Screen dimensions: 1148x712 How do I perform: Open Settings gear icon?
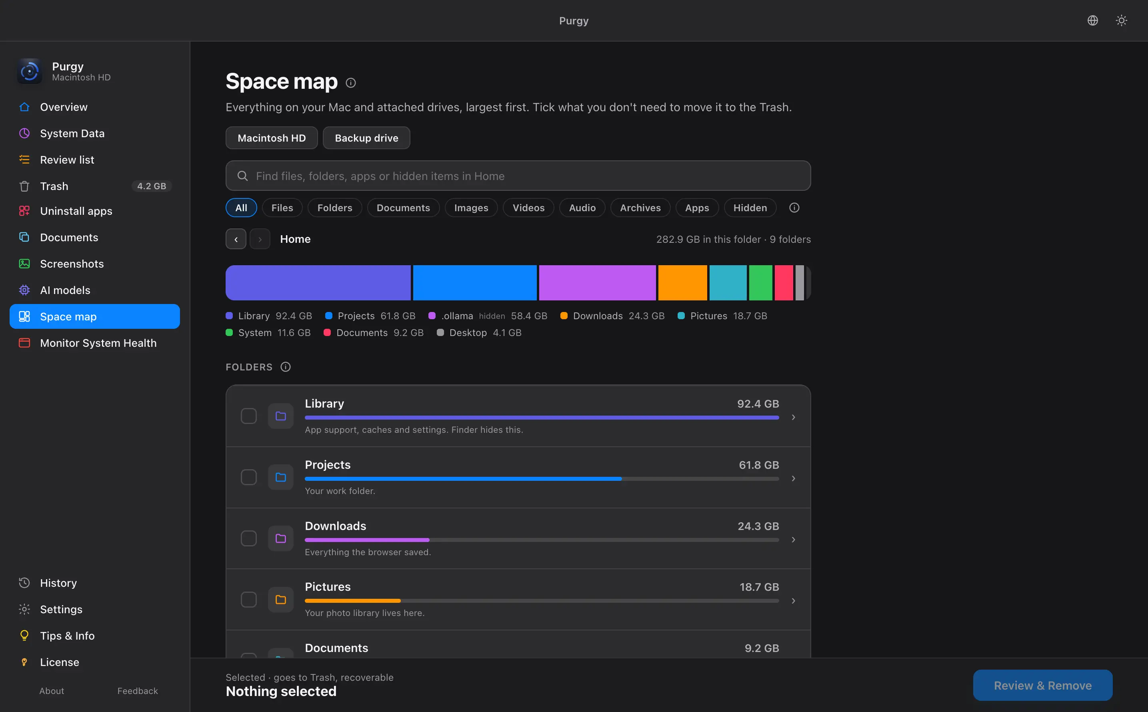pyautogui.click(x=24, y=609)
